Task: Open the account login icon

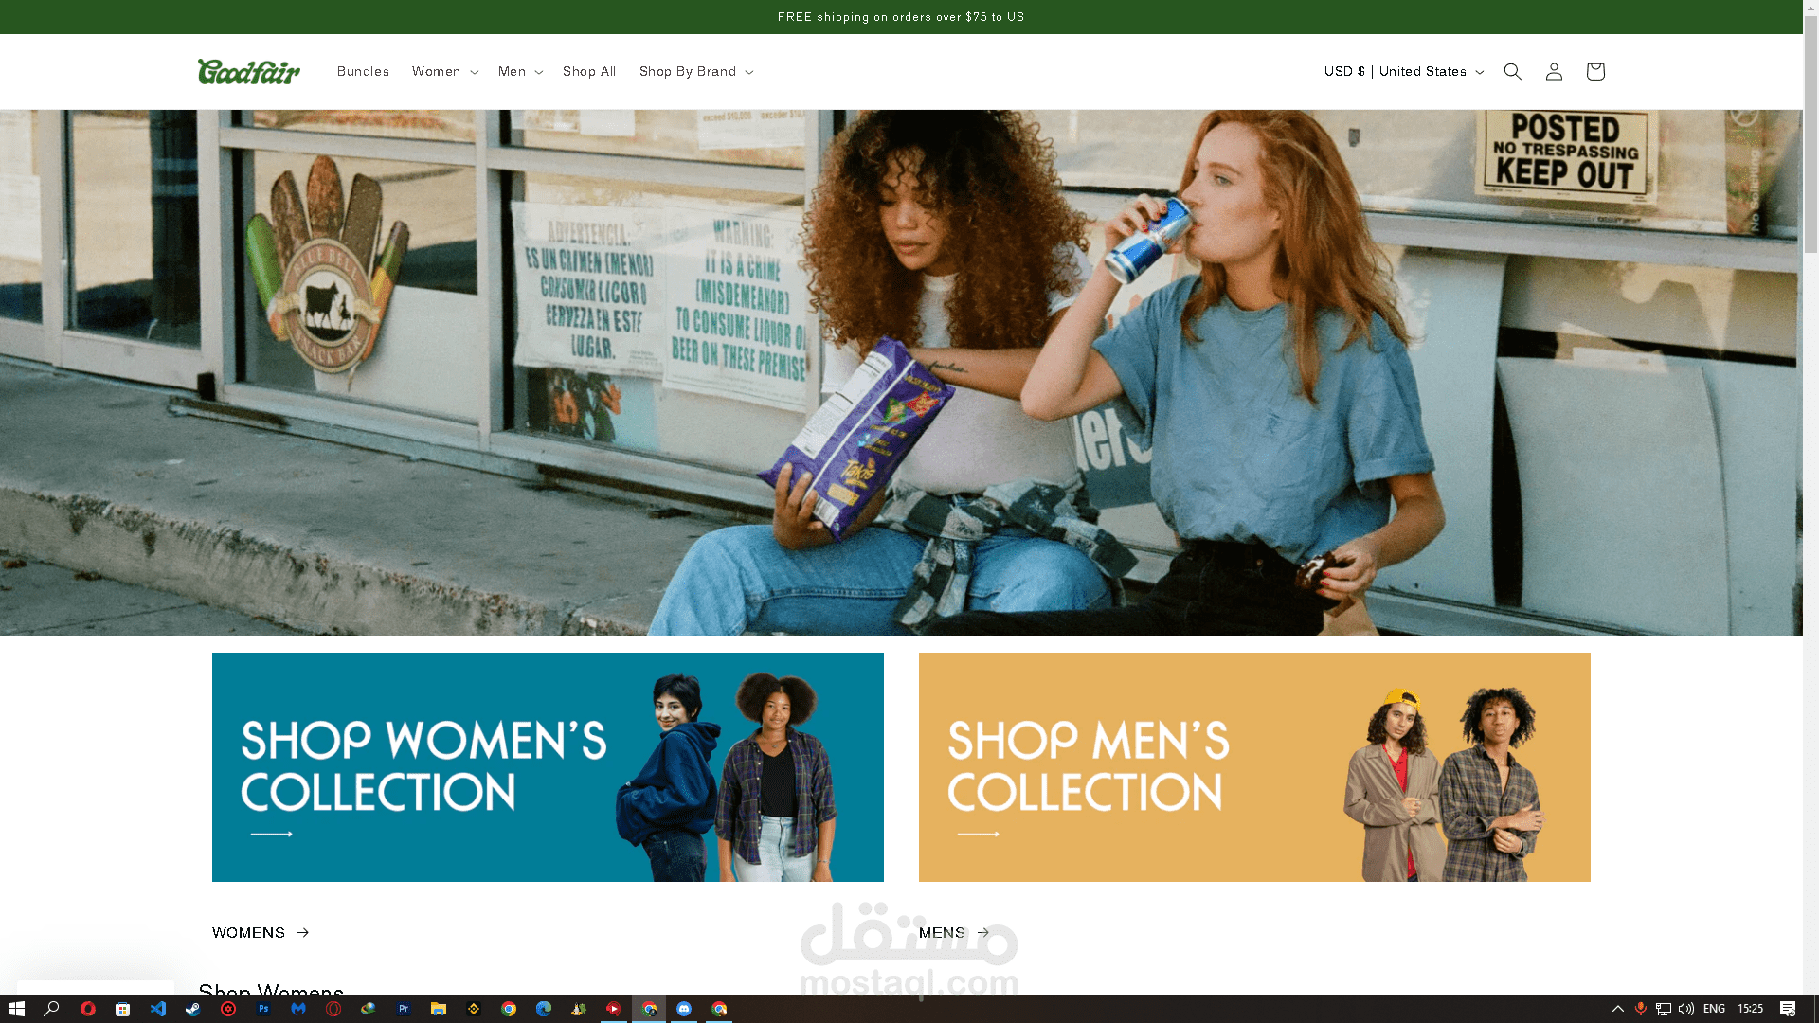Action: point(1554,71)
